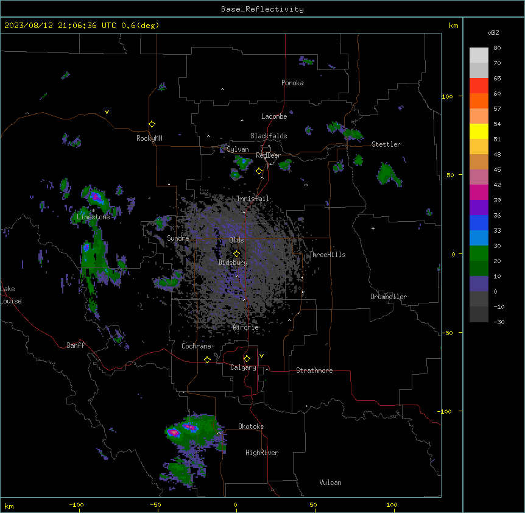Select the yellow 54 dBZ color swatch

pyautogui.click(x=479, y=131)
